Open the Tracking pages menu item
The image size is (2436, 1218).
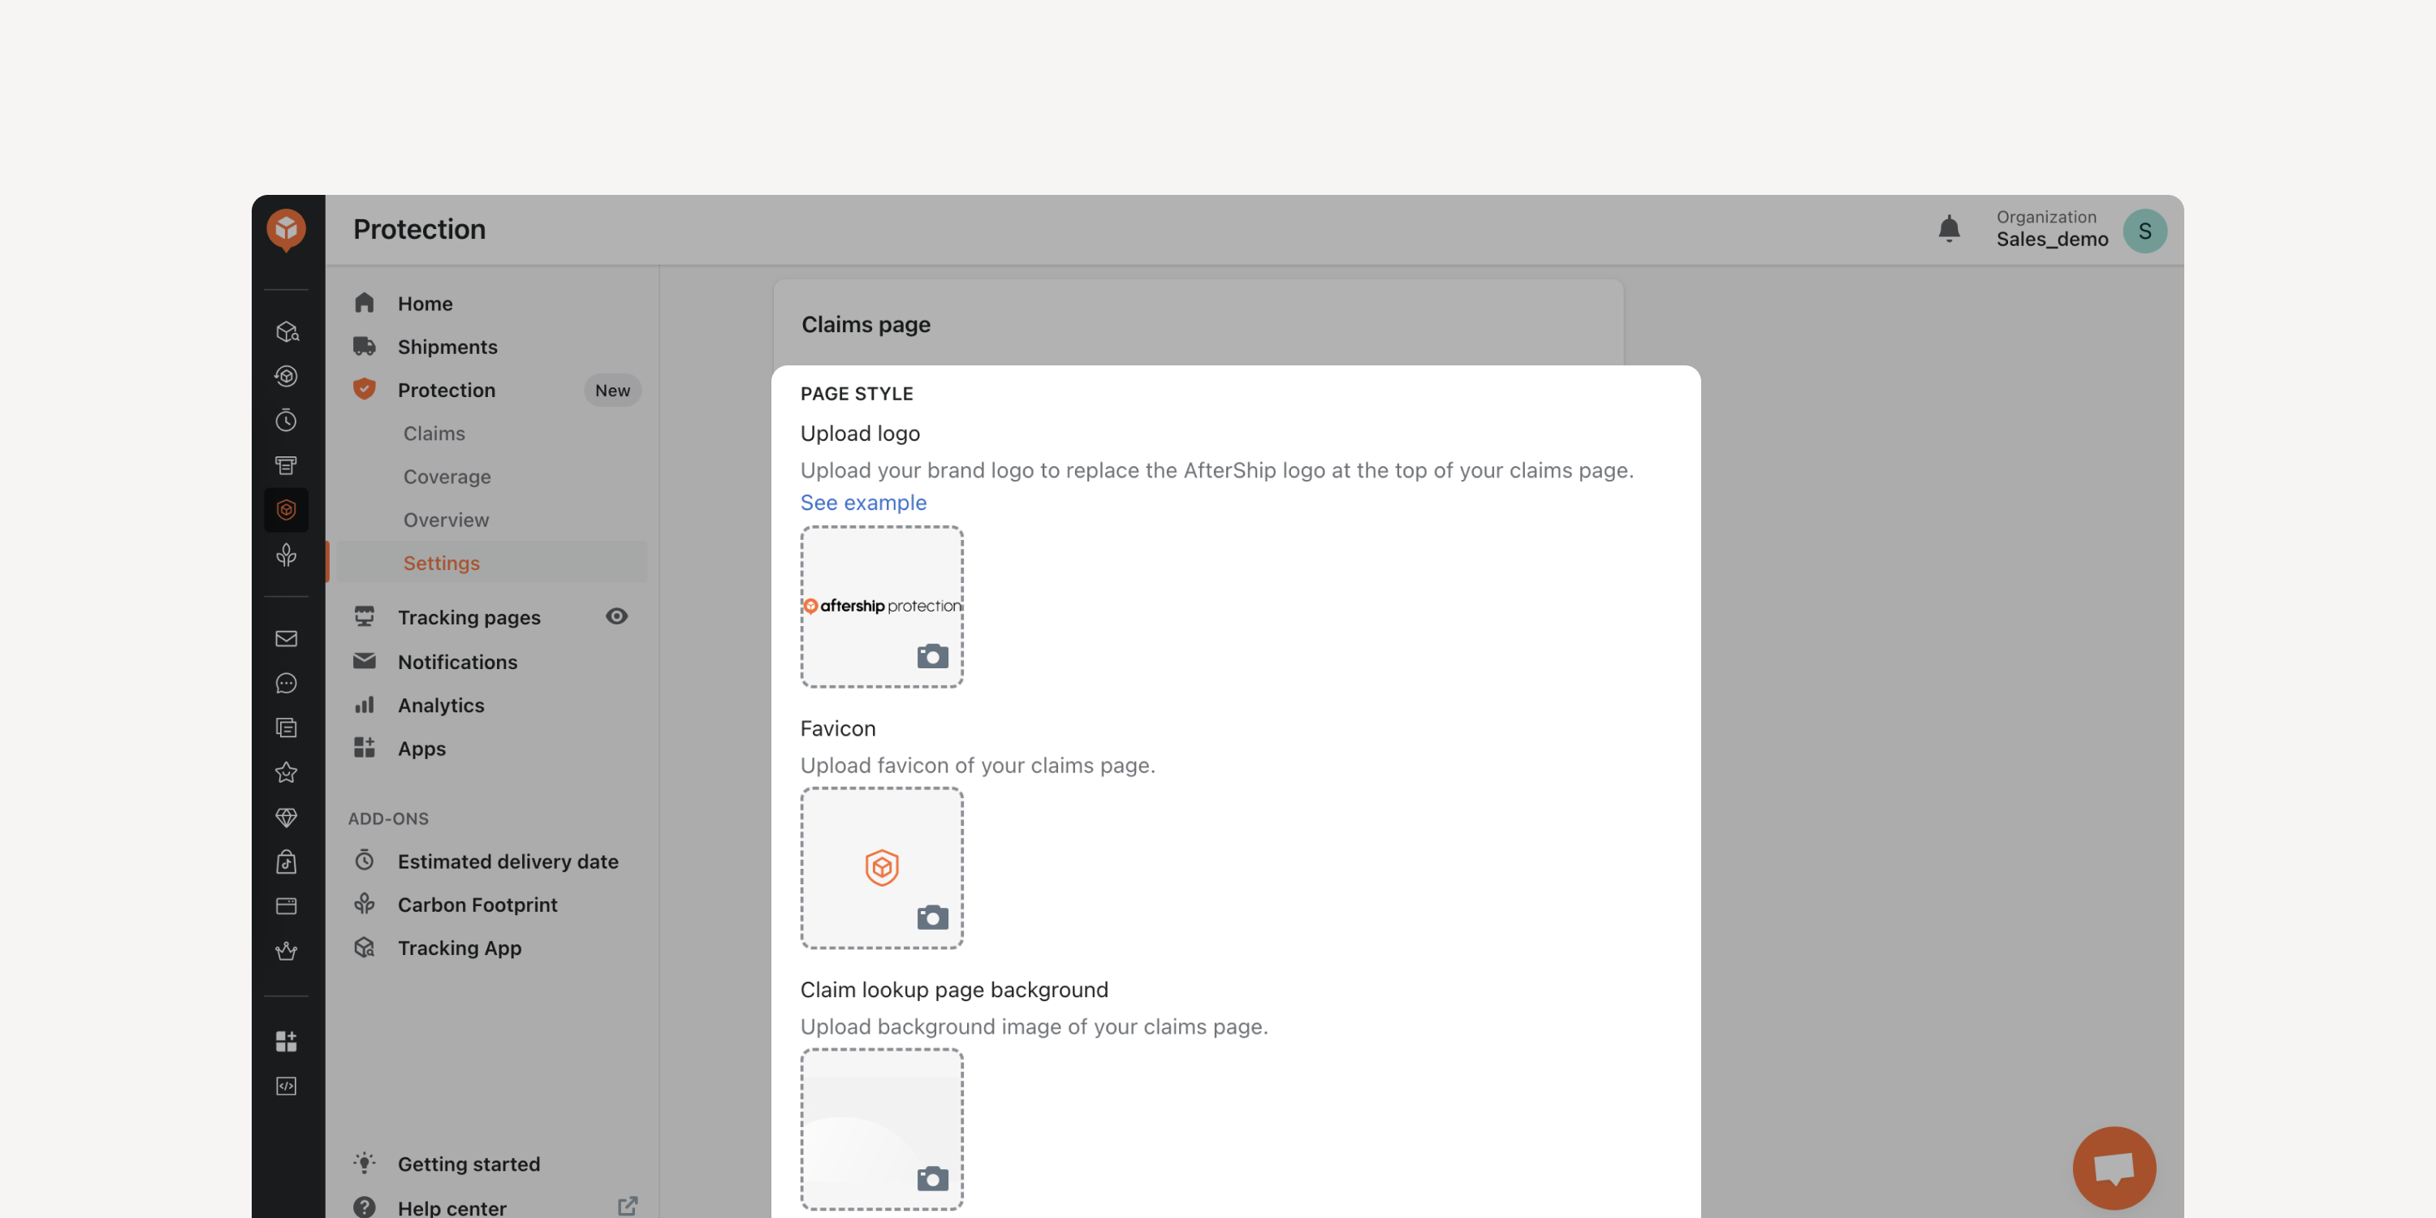tap(469, 617)
